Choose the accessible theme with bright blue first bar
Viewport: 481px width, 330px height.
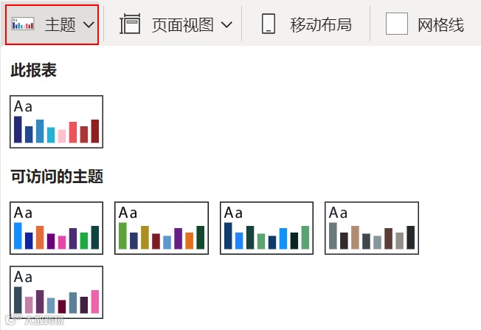[x=57, y=228]
